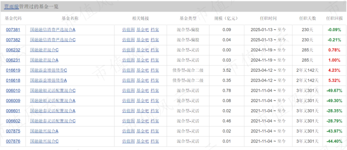This screenshot has height=150, width=347.
Task: Open 基金吧 link for fund 006602
Action: (x=143, y=121)
